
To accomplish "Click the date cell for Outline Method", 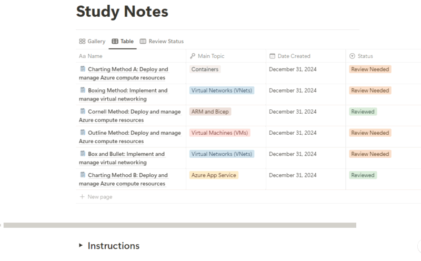I will [306, 137].
